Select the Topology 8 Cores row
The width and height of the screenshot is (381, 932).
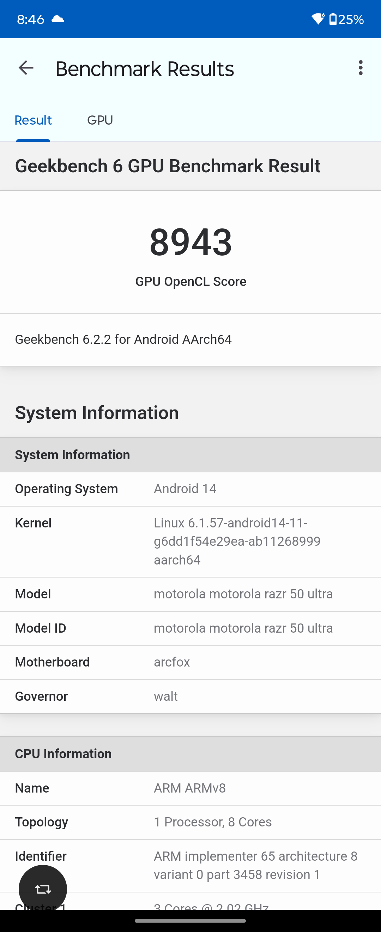click(190, 822)
